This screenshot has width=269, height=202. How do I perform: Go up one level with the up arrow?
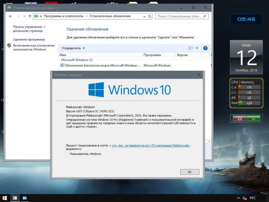coord(30,16)
